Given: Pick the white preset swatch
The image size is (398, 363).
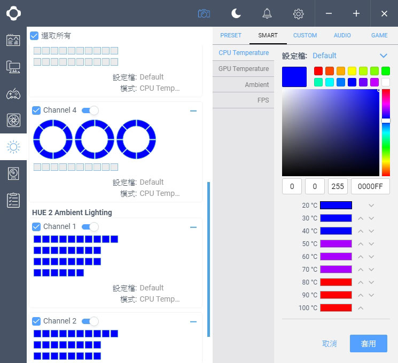Looking at the screenshot, I should [386, 82].
